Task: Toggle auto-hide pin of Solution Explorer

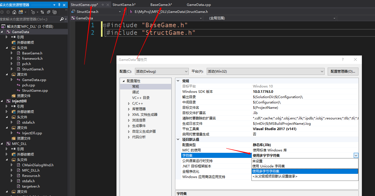Action: point(59,5)
